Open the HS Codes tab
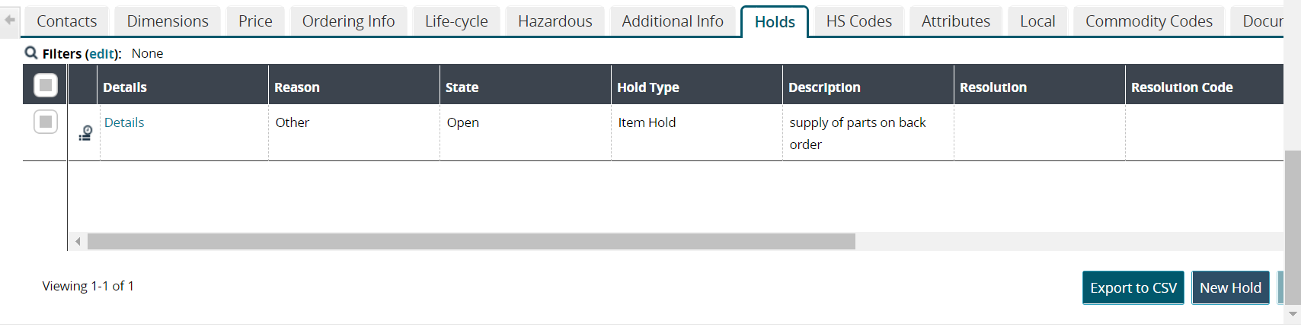The image size is (1301, 330). (x=858, y=21)
